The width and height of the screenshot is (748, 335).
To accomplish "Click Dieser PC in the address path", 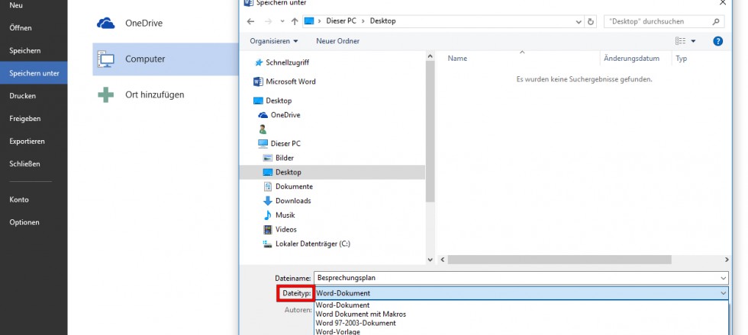I will (341, 21).
